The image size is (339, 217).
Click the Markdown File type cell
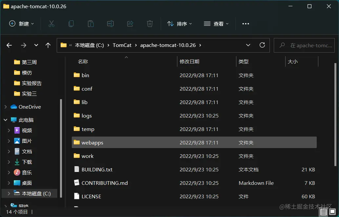pyautogui.click(x=256, y=183)
